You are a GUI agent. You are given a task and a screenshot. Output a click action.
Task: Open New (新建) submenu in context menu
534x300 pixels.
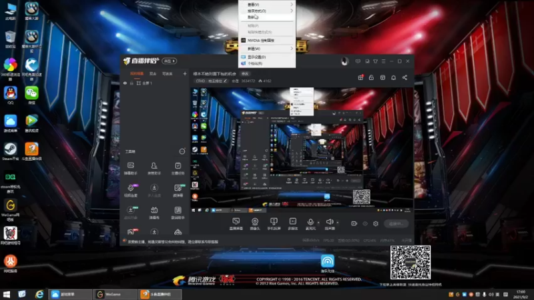click(x=266, y=49)
